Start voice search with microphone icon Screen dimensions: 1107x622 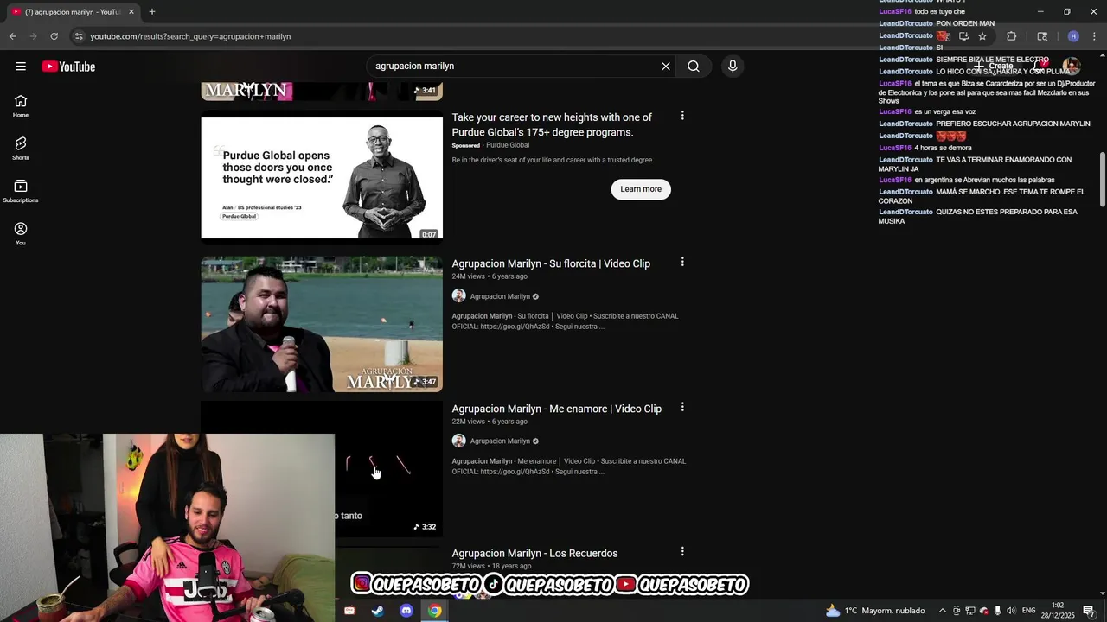[733, 67]
